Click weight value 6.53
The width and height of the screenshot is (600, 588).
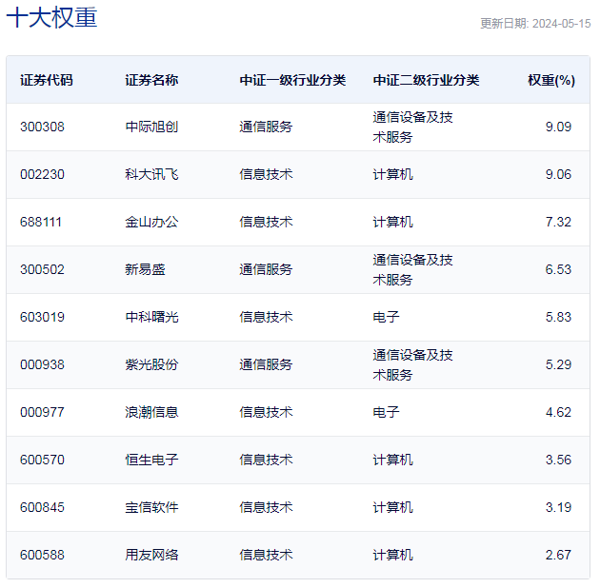pos(558,269)
